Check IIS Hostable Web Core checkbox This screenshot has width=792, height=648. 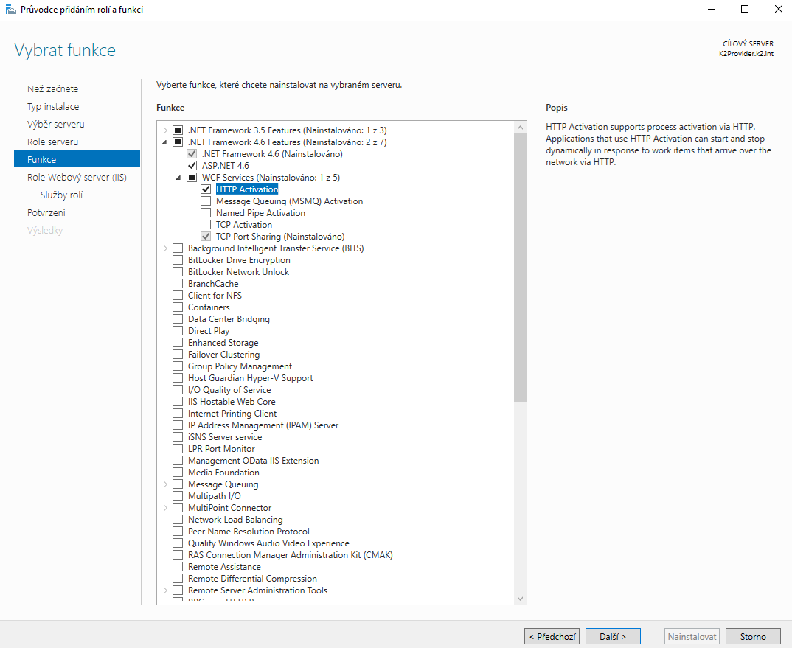tap(178, 402)
